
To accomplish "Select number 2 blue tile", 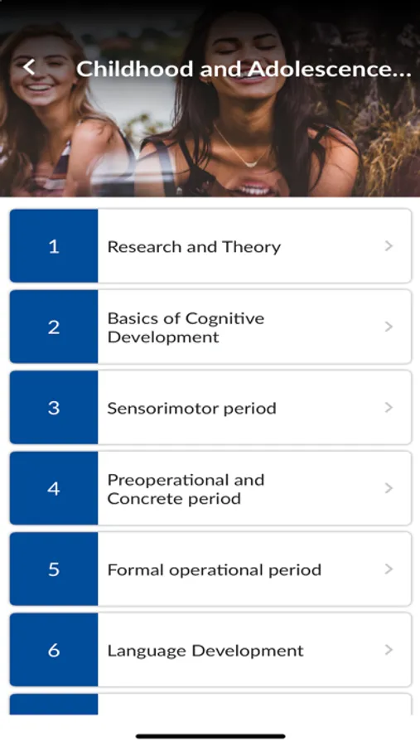I will 54,327.
